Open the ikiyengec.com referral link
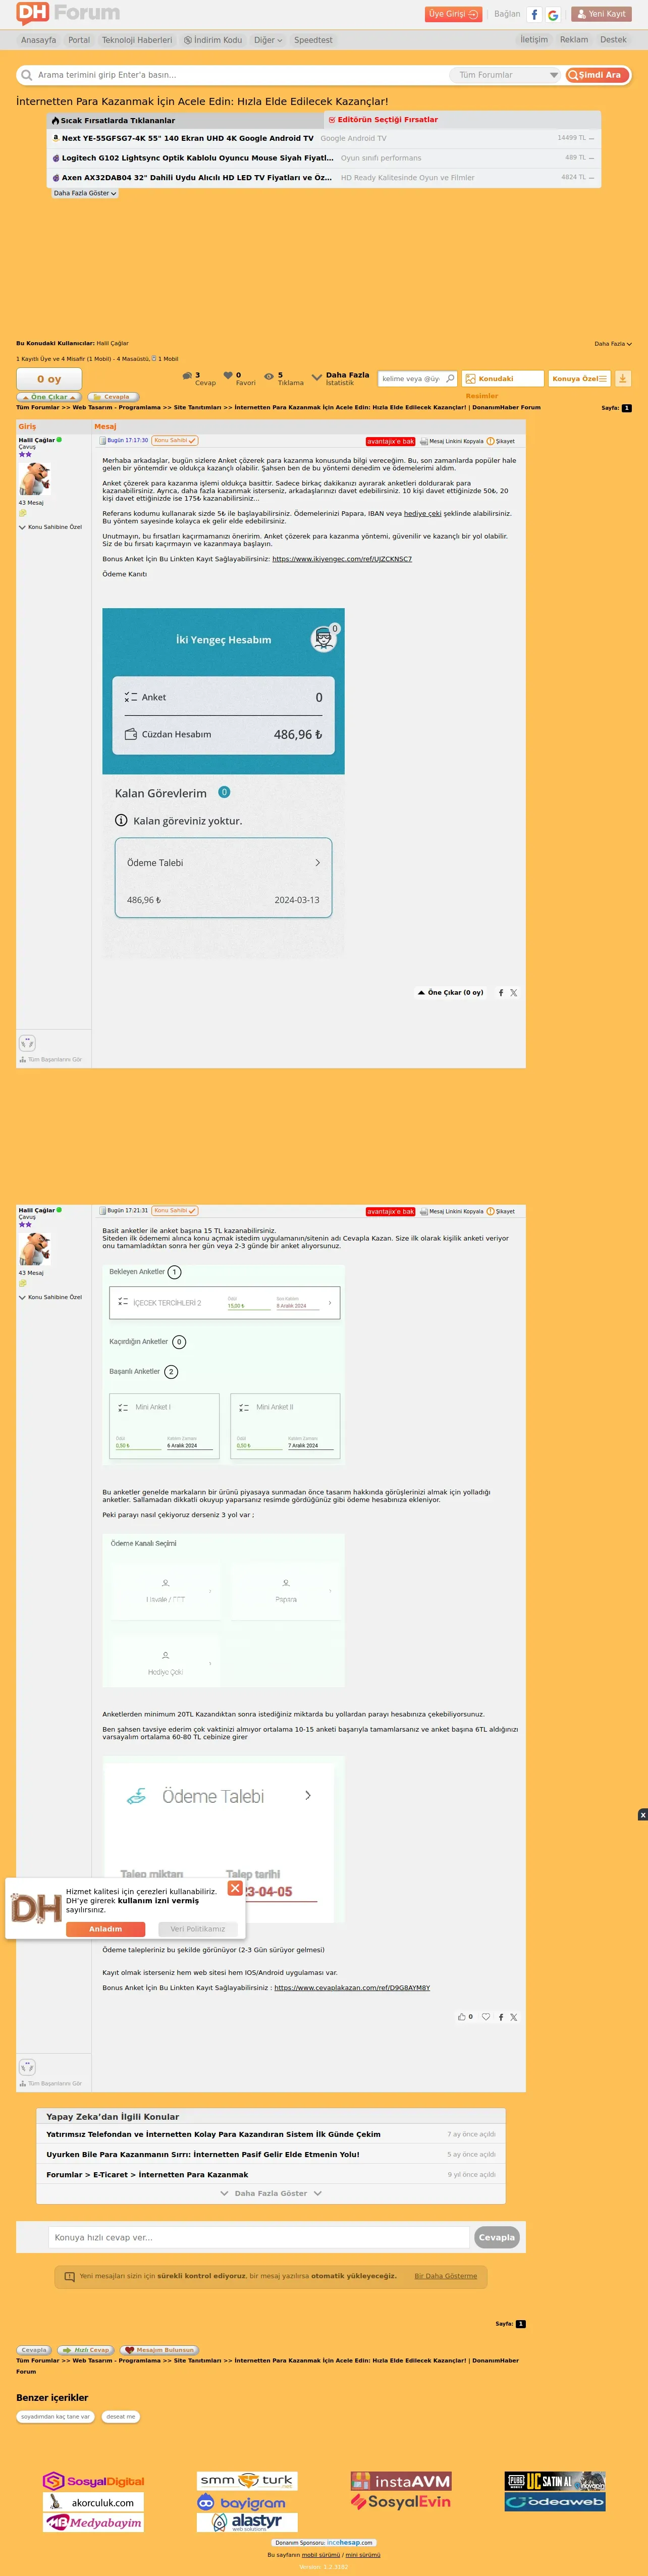The image size is (648, 2576). coord(342,559)
